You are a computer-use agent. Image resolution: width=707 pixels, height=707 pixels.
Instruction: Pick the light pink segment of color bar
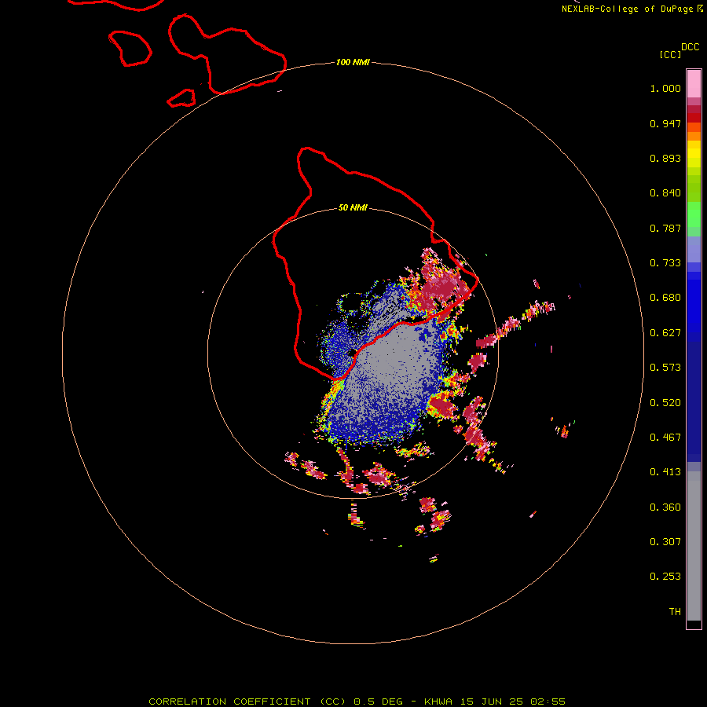pyautogui.click(x=694, y=84)
